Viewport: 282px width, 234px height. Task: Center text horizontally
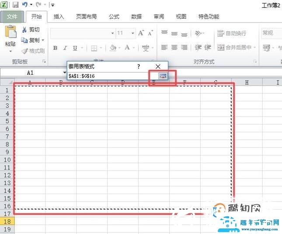point(174,48)
